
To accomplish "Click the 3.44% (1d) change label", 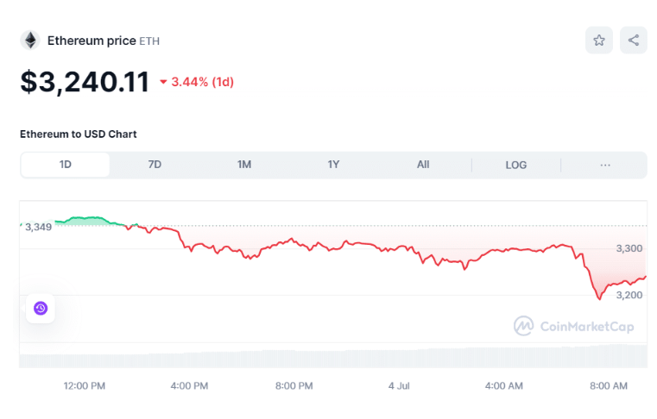I will 203,83.
